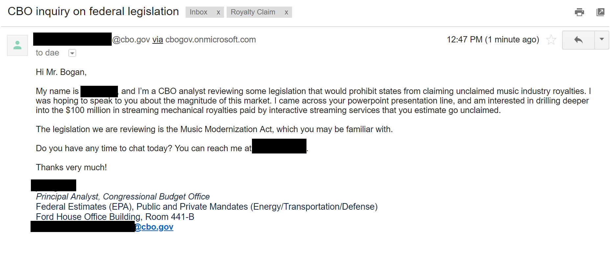Click the "to dae" recipient text
Image resolution: width=611 pixels, height=257 pixels.
click(47, 53)
